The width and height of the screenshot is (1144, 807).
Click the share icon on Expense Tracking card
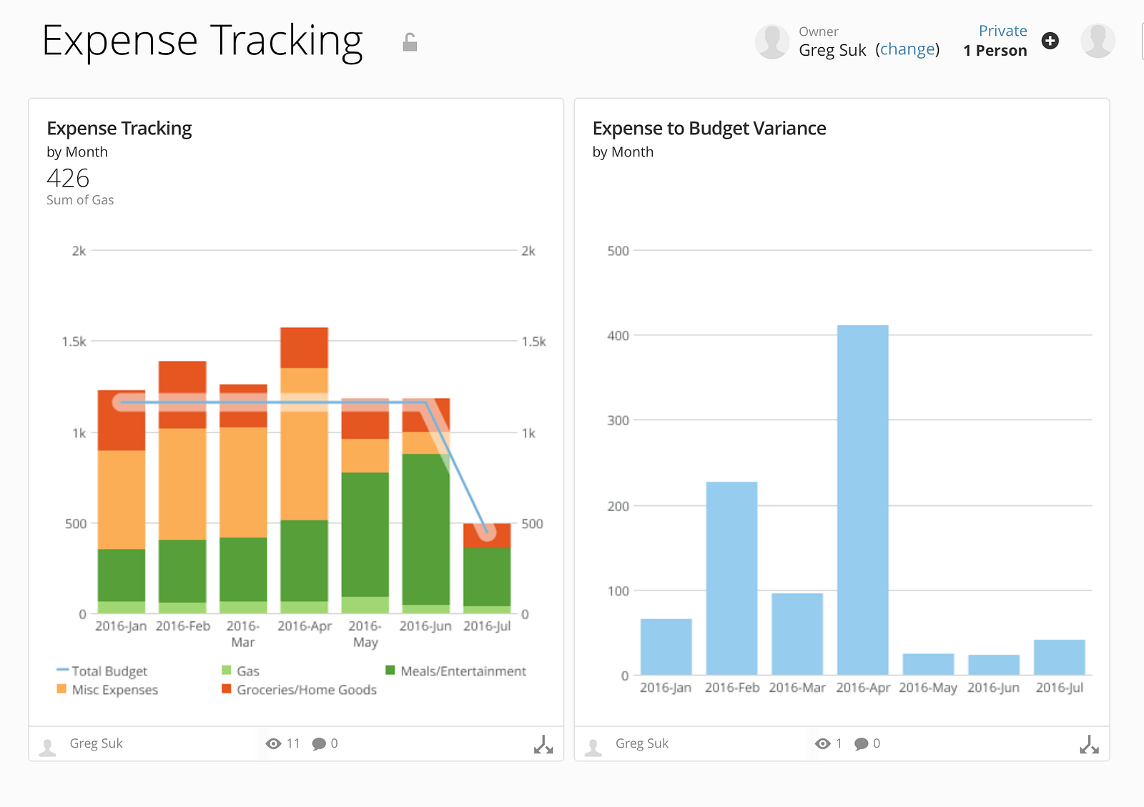543,745
